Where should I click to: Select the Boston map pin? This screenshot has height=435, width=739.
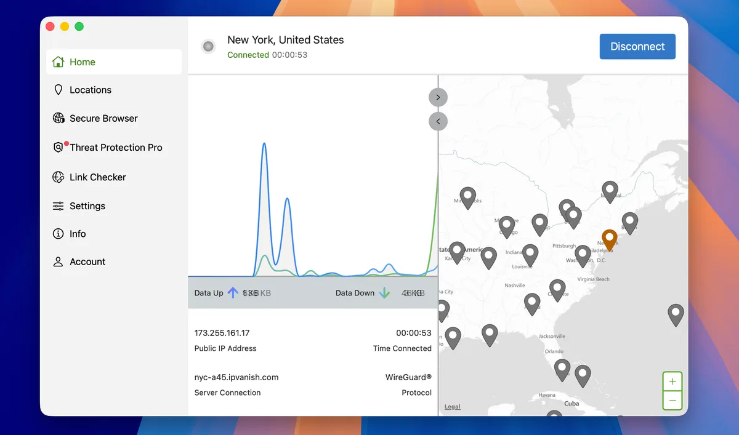[x=629, y=223]
